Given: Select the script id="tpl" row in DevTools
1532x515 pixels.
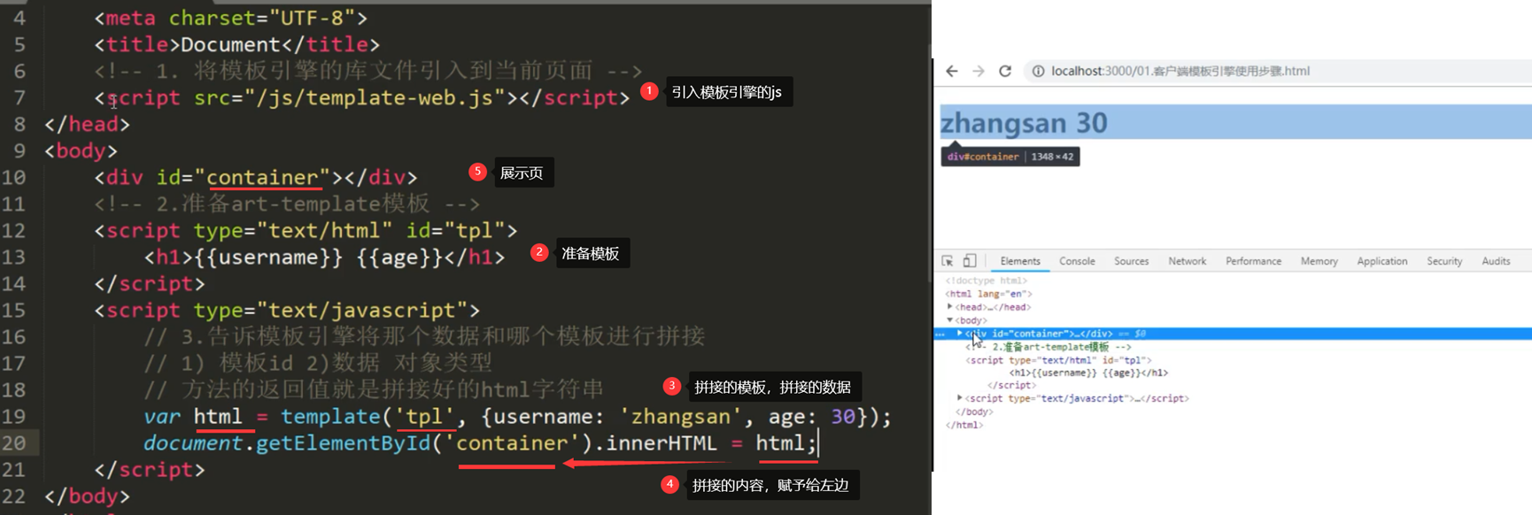Looking at the screenshot, I should click(1058, 360).
